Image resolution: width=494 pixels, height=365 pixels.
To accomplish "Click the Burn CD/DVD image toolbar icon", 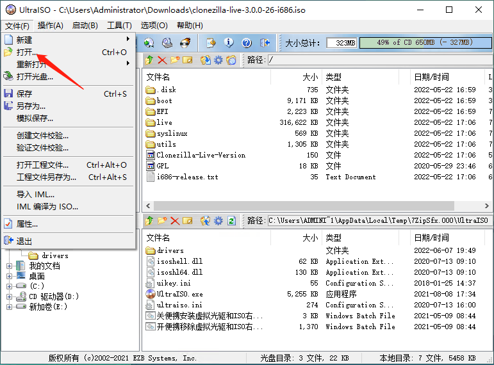I will (185, 42).
